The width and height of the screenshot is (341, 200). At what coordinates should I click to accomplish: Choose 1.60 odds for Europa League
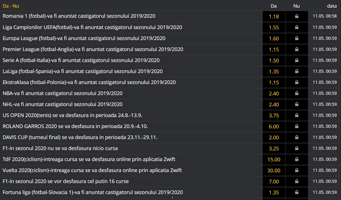coord(274,38)
